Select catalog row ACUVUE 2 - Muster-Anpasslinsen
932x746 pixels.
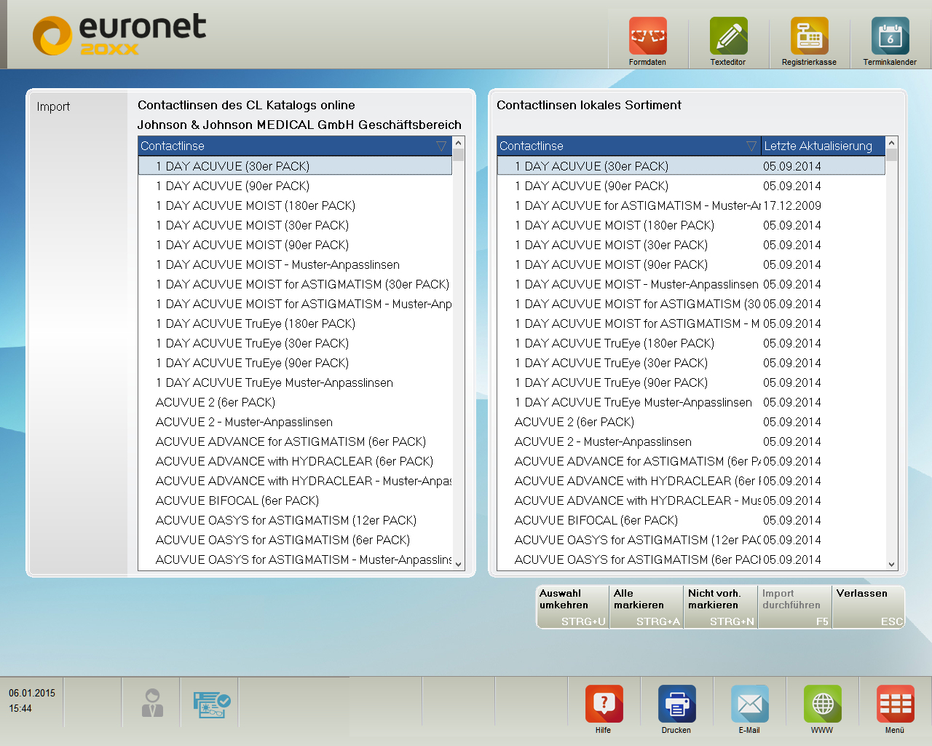[x=295, y=422]
